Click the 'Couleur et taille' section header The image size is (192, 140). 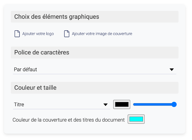(35, 88)
